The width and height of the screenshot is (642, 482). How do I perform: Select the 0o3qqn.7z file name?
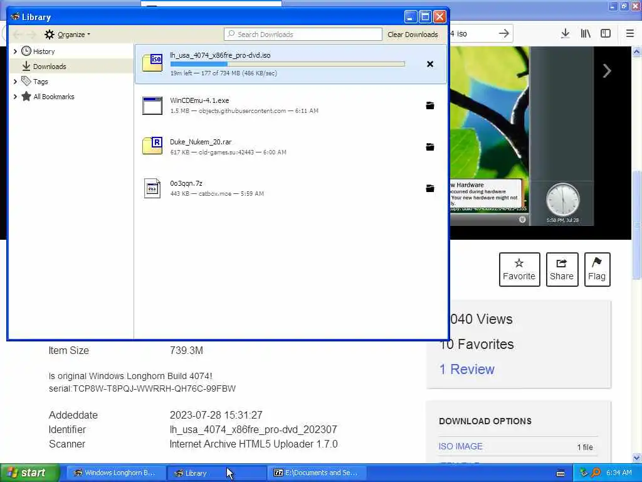tap(186, 183)
